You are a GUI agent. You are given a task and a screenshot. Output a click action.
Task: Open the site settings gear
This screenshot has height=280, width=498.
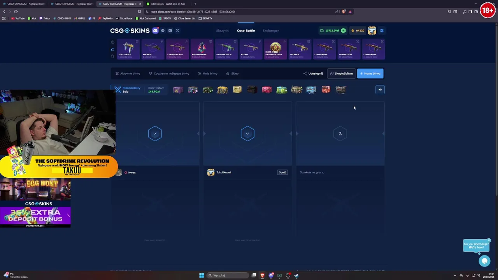382,30
